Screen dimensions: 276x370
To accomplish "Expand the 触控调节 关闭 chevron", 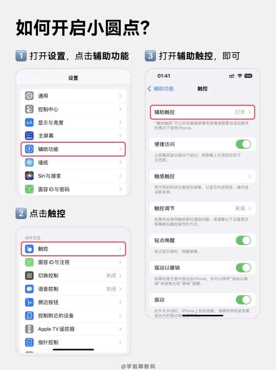I will 249,208.
